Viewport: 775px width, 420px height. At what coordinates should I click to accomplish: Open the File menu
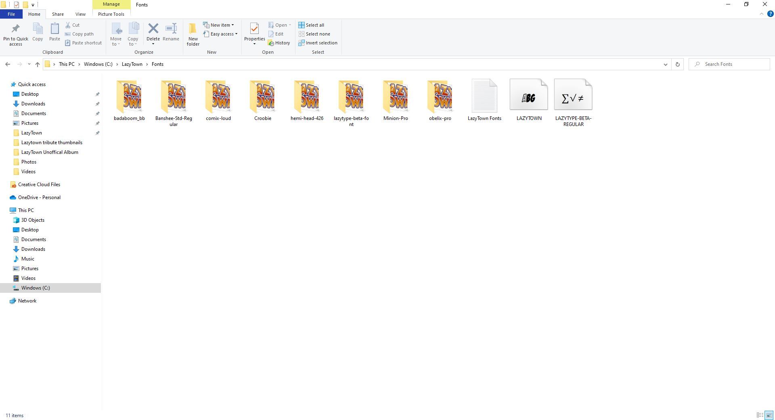coord(11,14)
